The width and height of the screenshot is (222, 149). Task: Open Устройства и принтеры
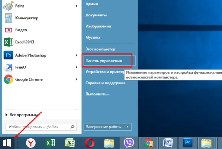(105, 72)
